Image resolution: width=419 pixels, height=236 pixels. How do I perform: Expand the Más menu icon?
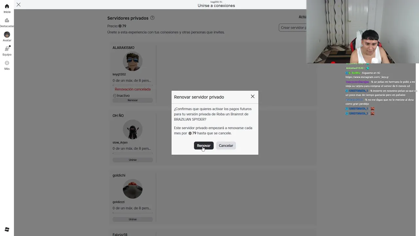7,63
